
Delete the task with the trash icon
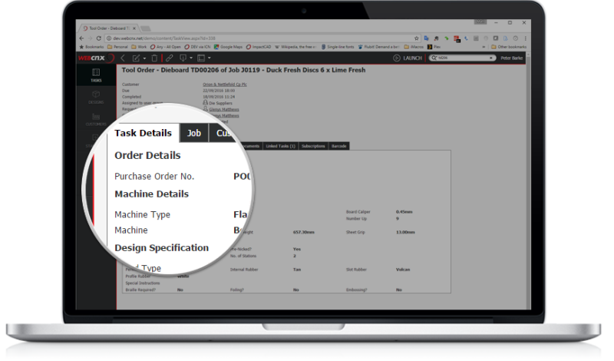pos(155,58)
